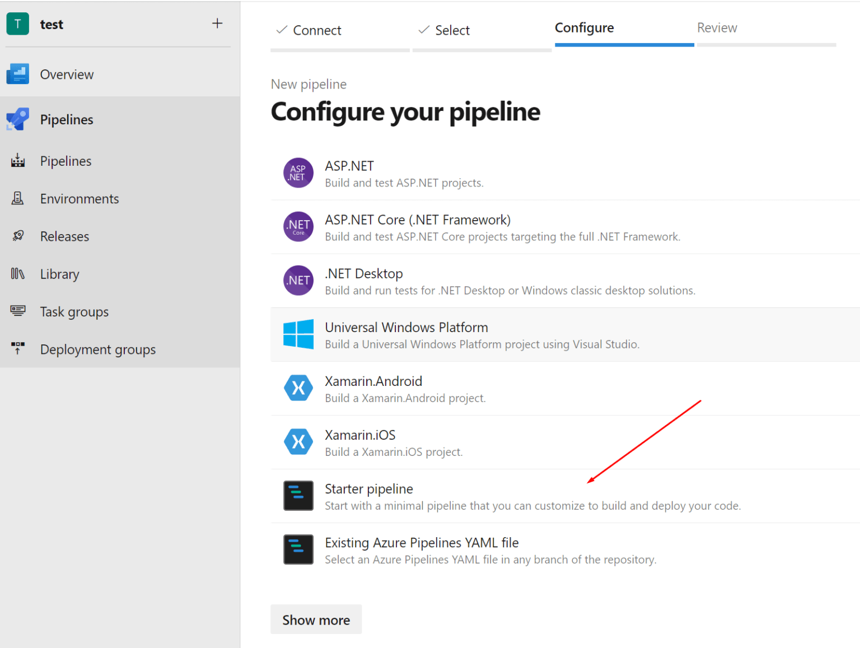
Task: Open Overview via its chart icon
Action: pyautogui.click(x=17, y=73)
